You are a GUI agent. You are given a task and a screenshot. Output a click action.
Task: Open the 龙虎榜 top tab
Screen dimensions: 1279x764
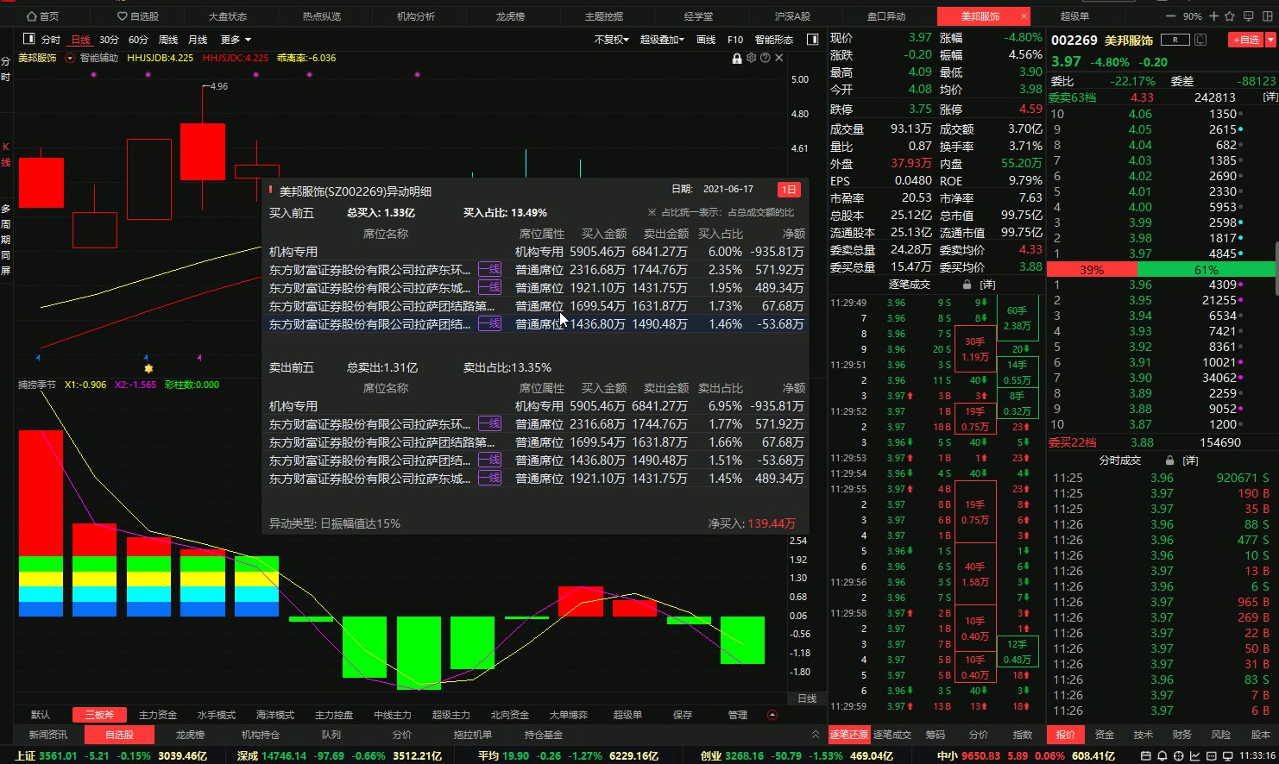[x=510, y=16]
